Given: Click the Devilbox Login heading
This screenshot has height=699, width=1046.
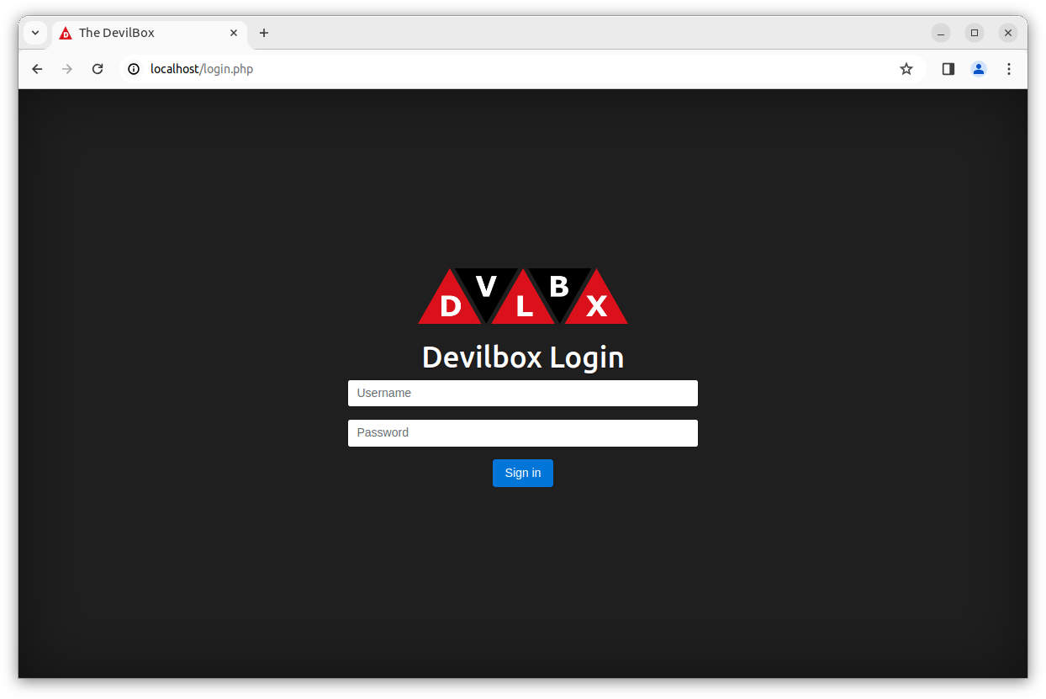Looking at the screenshot, I should point(522,357).
